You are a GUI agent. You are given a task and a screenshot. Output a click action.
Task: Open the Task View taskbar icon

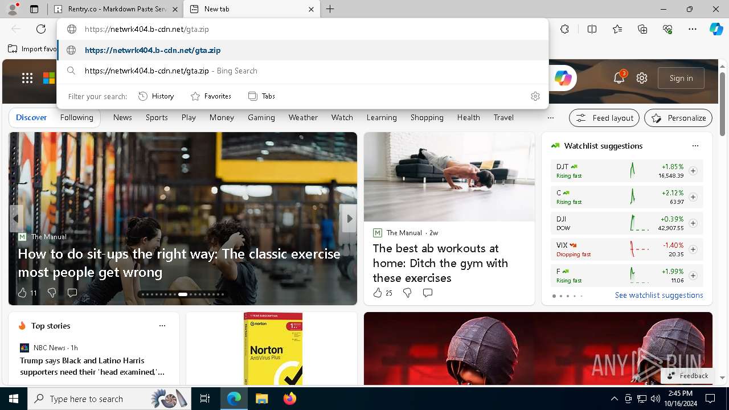205,399
